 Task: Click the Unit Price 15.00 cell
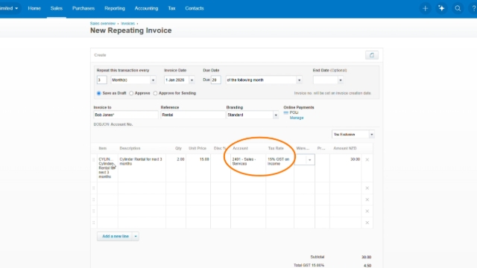pyautogui.click(x=198, y=167)
